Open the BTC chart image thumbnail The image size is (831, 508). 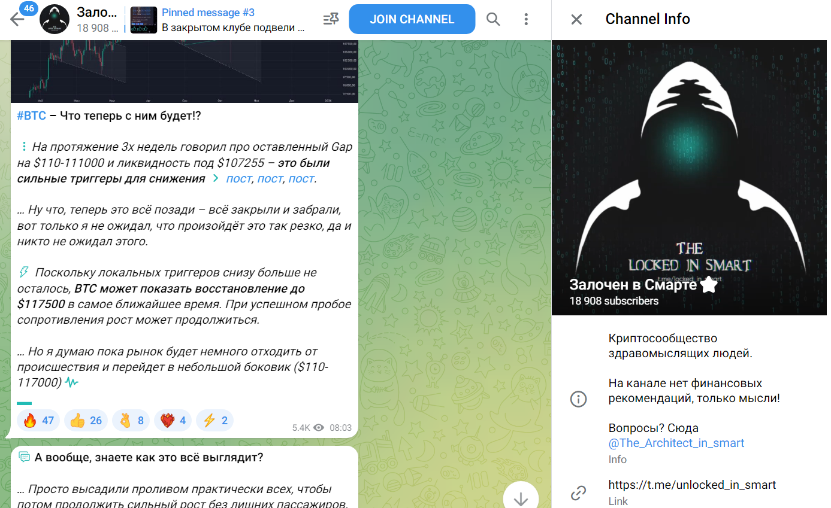coord(185,71)
